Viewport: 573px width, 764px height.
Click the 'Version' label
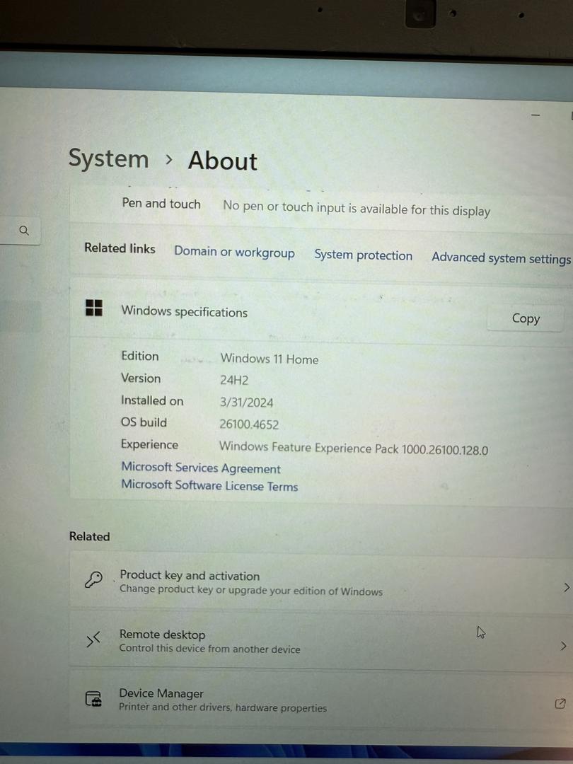(x=141, y=378)
